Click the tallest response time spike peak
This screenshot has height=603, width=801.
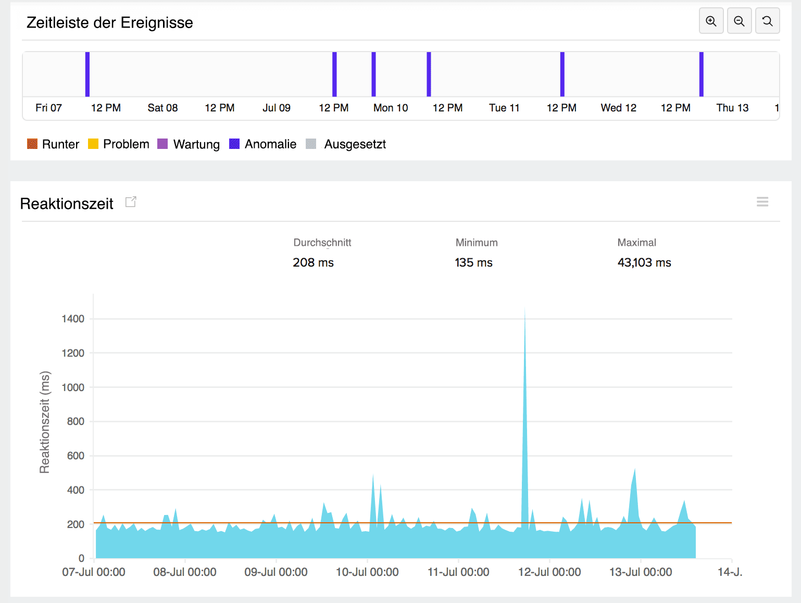[524, 312]
